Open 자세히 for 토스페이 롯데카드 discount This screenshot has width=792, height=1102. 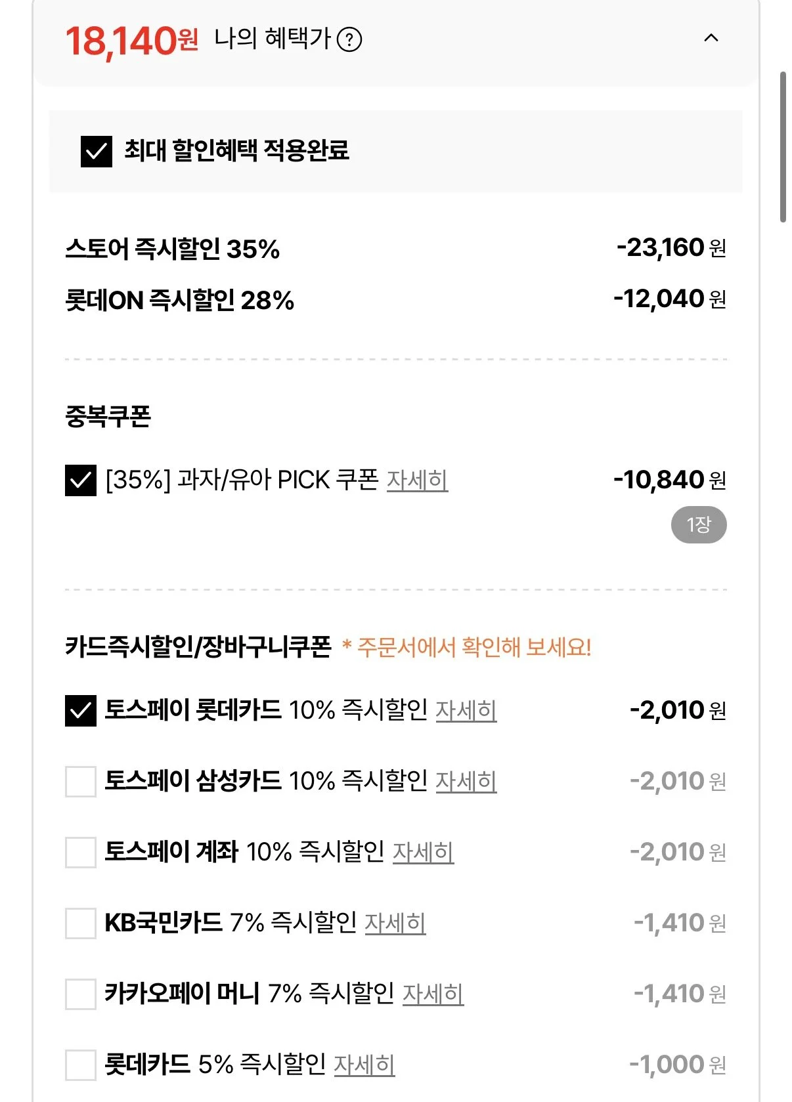tap(466, 710)
